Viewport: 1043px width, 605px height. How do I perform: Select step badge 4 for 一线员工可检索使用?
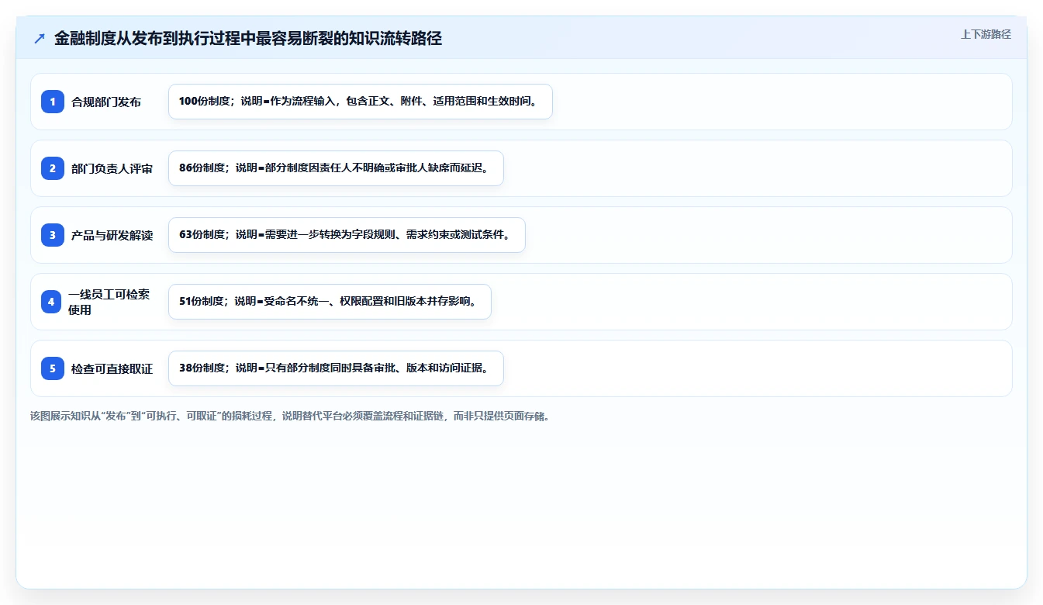(x=51, y=302)
